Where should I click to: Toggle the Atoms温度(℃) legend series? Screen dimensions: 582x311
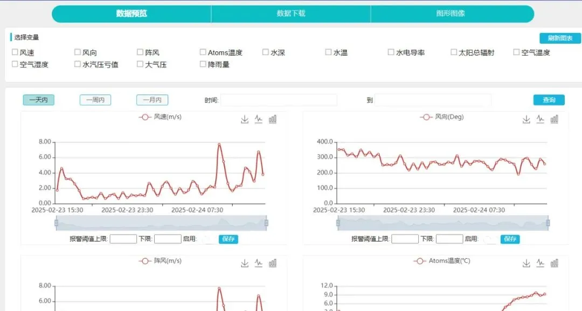(442, 261)
